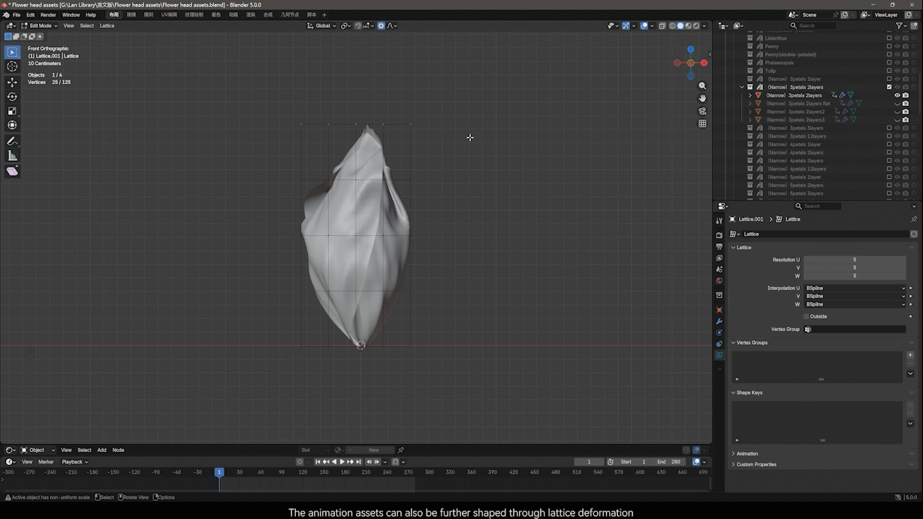The image size is (923, 519).
Task: Open the Edit Mode dropdown
Action: (x=38, y=26)
